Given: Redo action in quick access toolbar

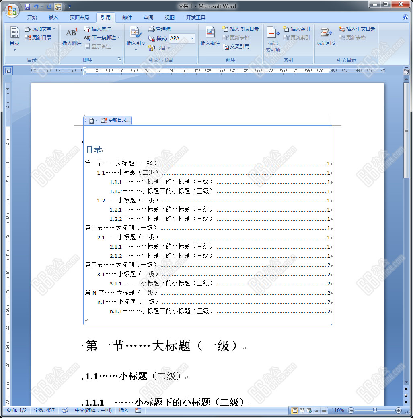Looking at the screenshot, I should point(49,7).
